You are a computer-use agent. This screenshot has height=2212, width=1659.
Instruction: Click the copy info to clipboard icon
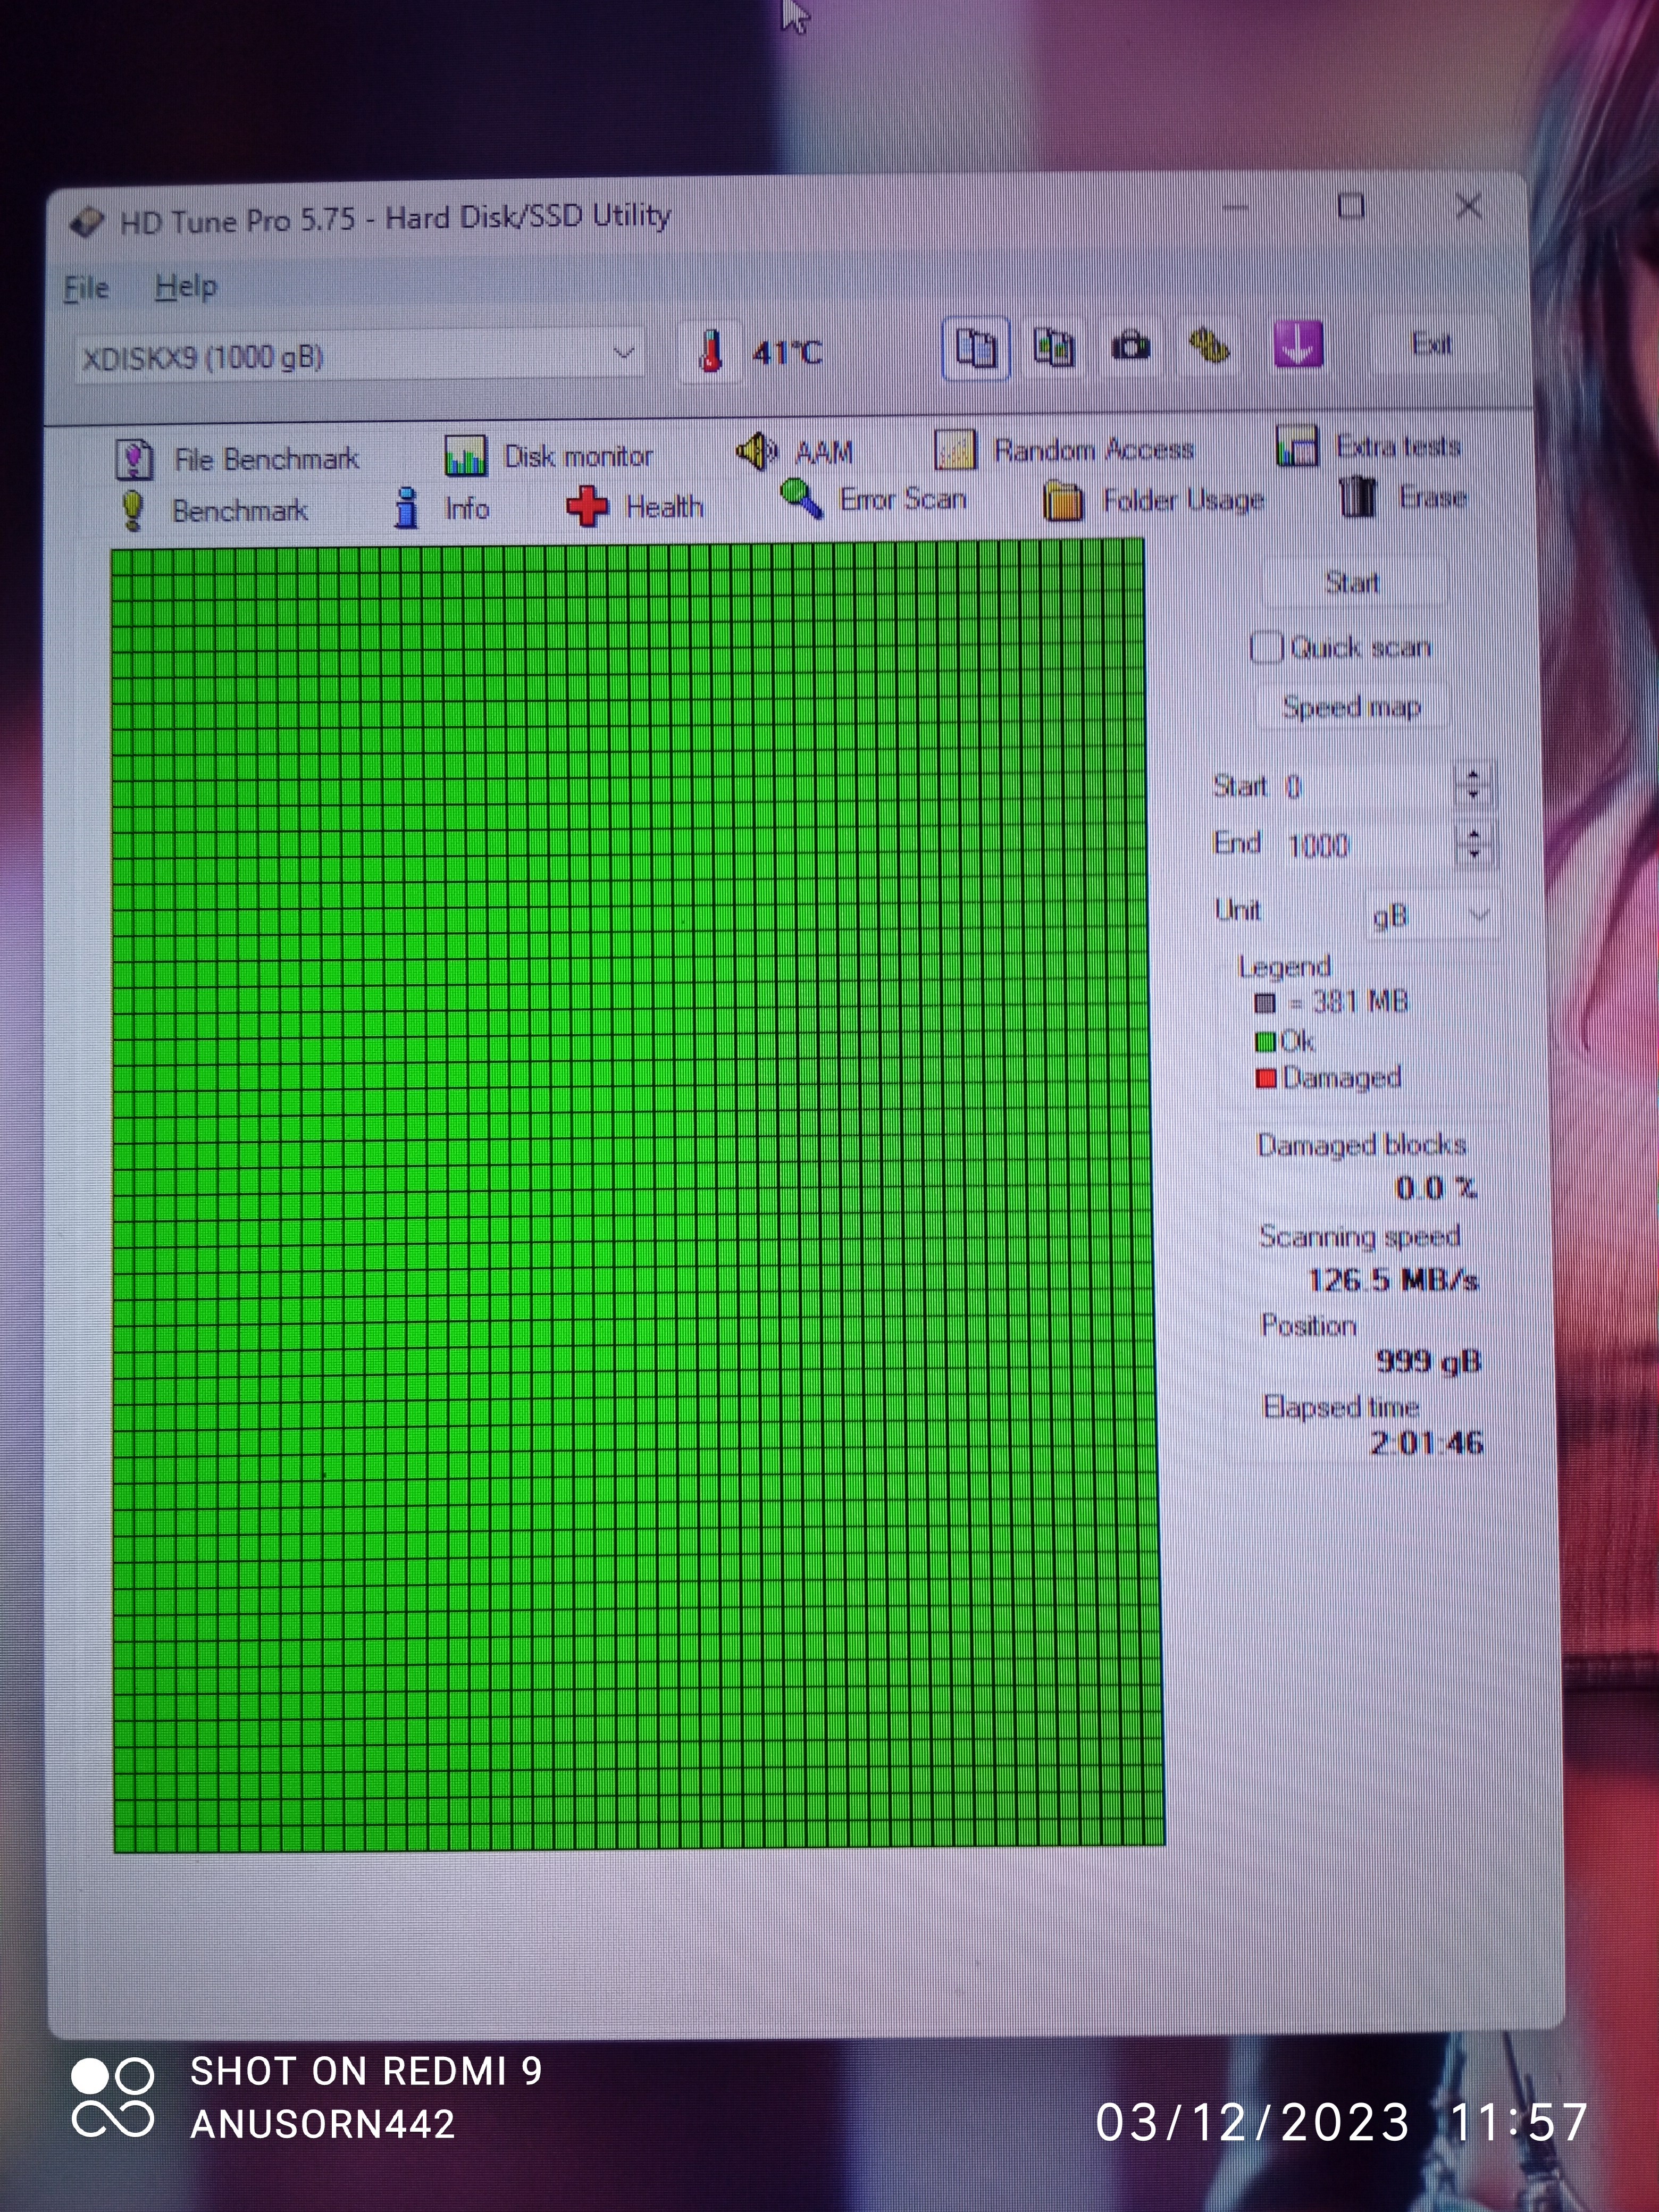tap(975, 349)
